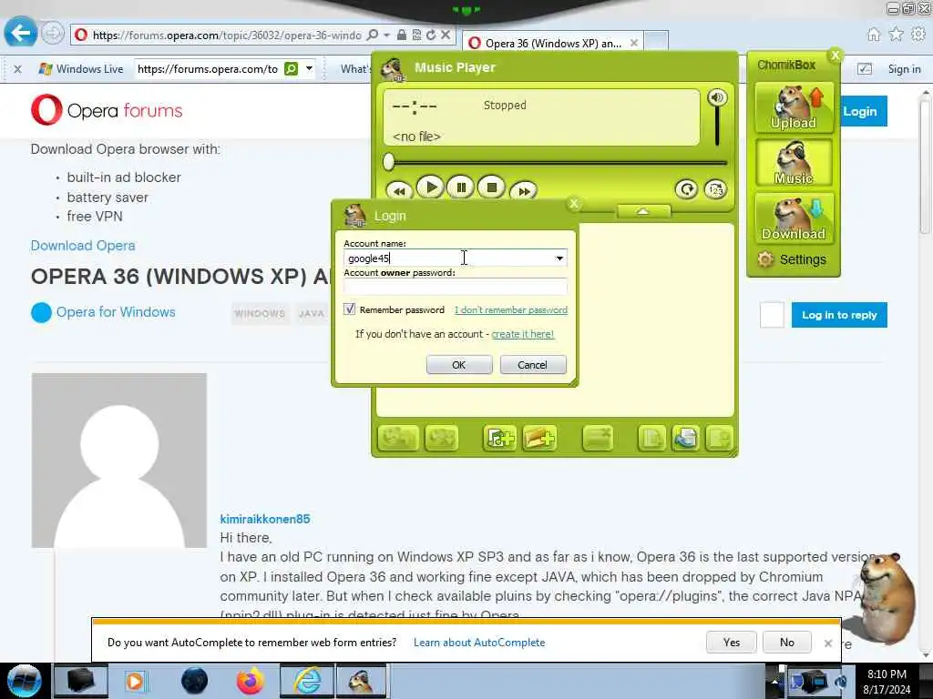Viewport: 933px width, 699px height.
Task: Open Download in ChomikBox
Action: (794, 218)
